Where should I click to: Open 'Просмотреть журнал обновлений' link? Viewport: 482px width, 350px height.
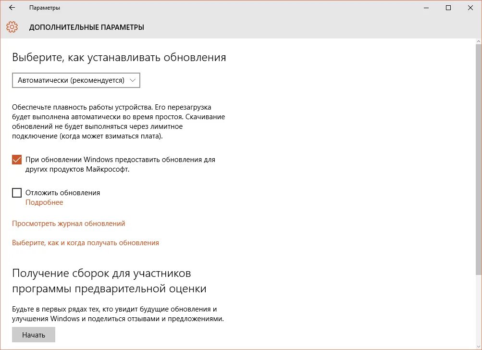tap(69, 224)
